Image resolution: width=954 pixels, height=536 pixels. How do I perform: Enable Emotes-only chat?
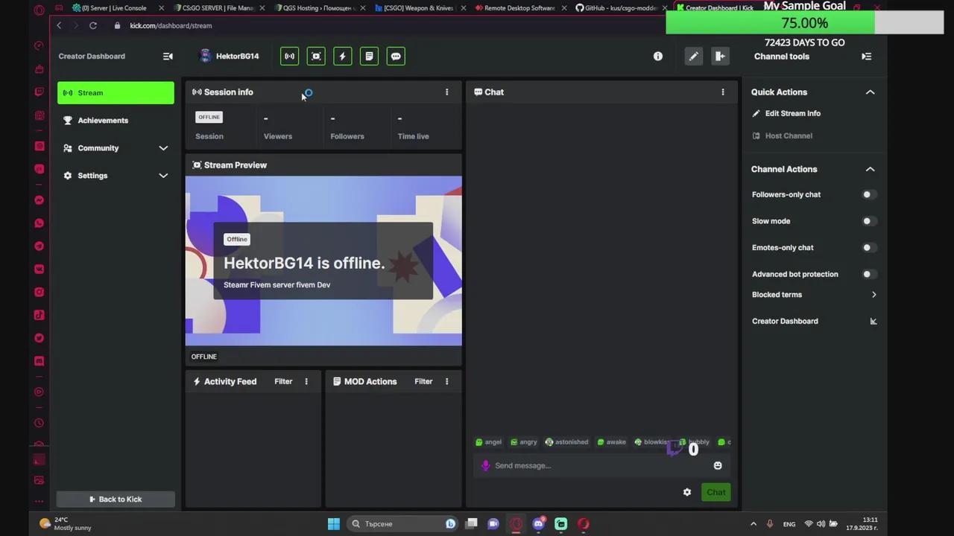click(867, 247)
